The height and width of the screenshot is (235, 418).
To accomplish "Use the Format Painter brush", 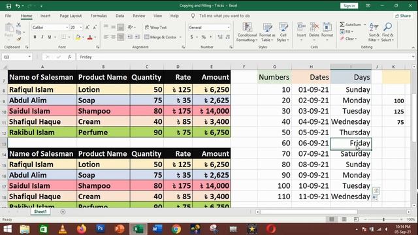I will [19, 39].
